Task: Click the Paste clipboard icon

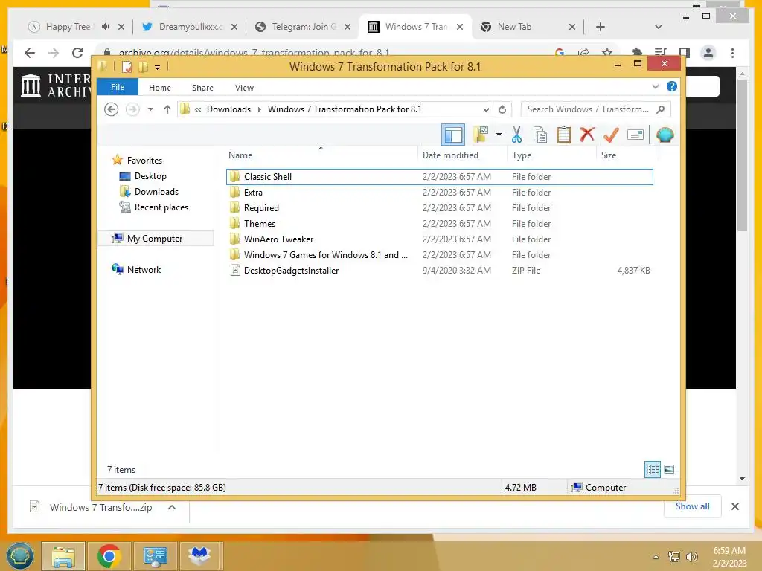Action: click(x=564, y=135)
